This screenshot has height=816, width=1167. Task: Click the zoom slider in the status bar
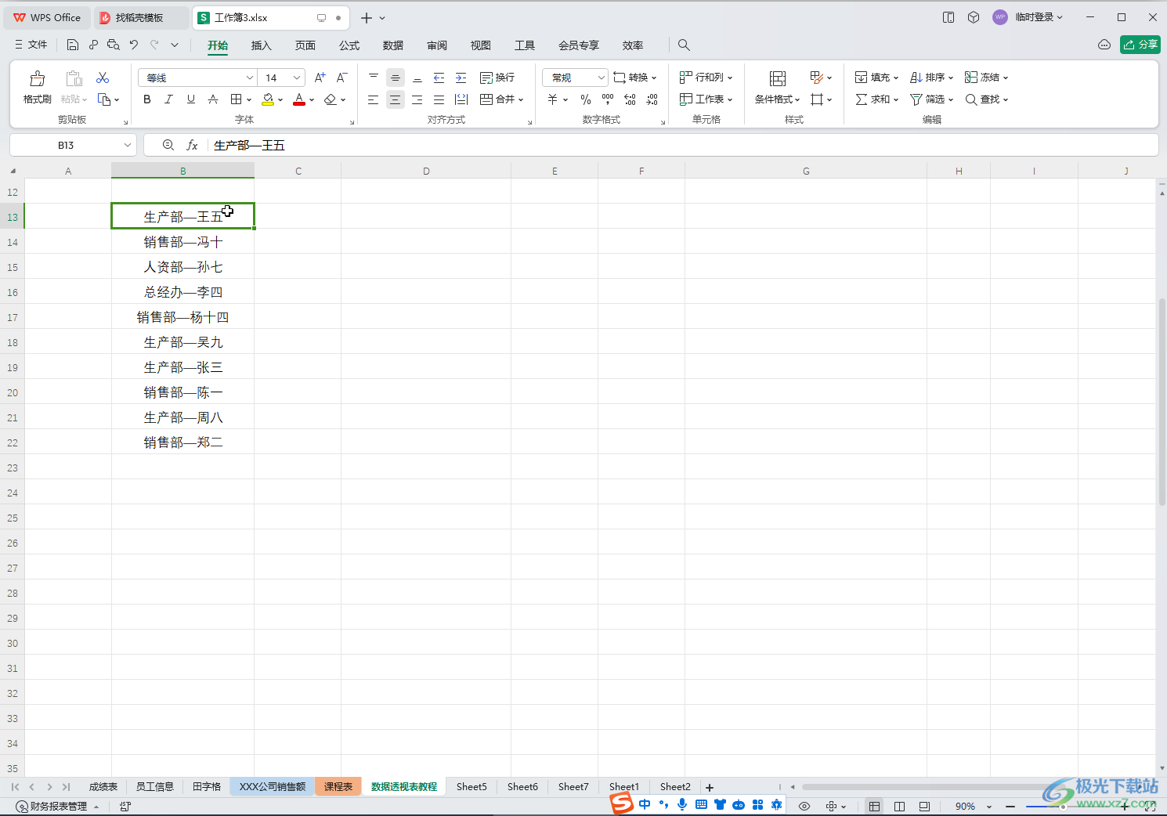(1068, 806)
